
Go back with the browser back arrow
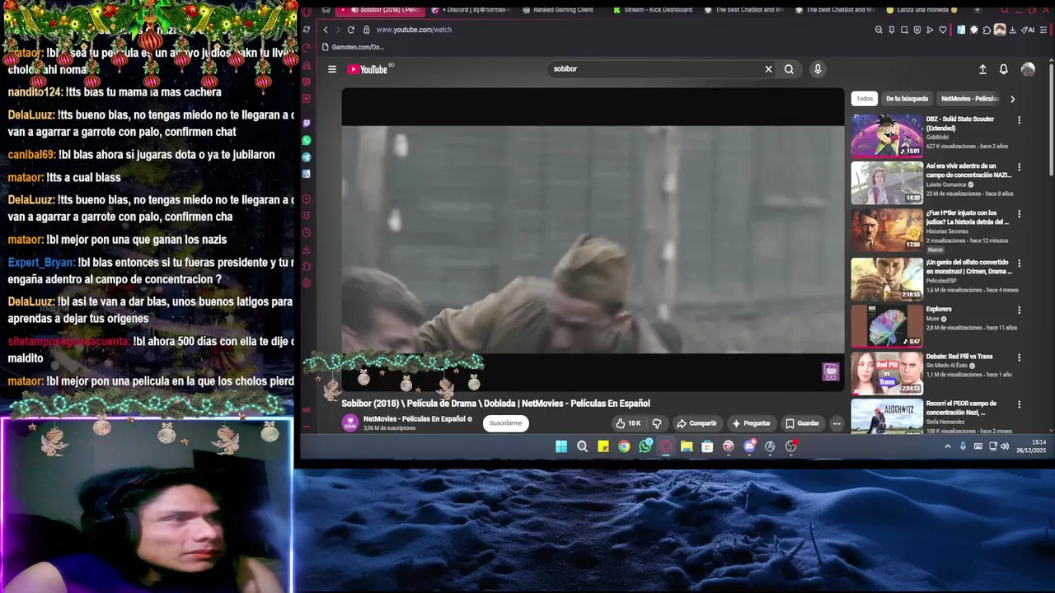tap(326, 30)
